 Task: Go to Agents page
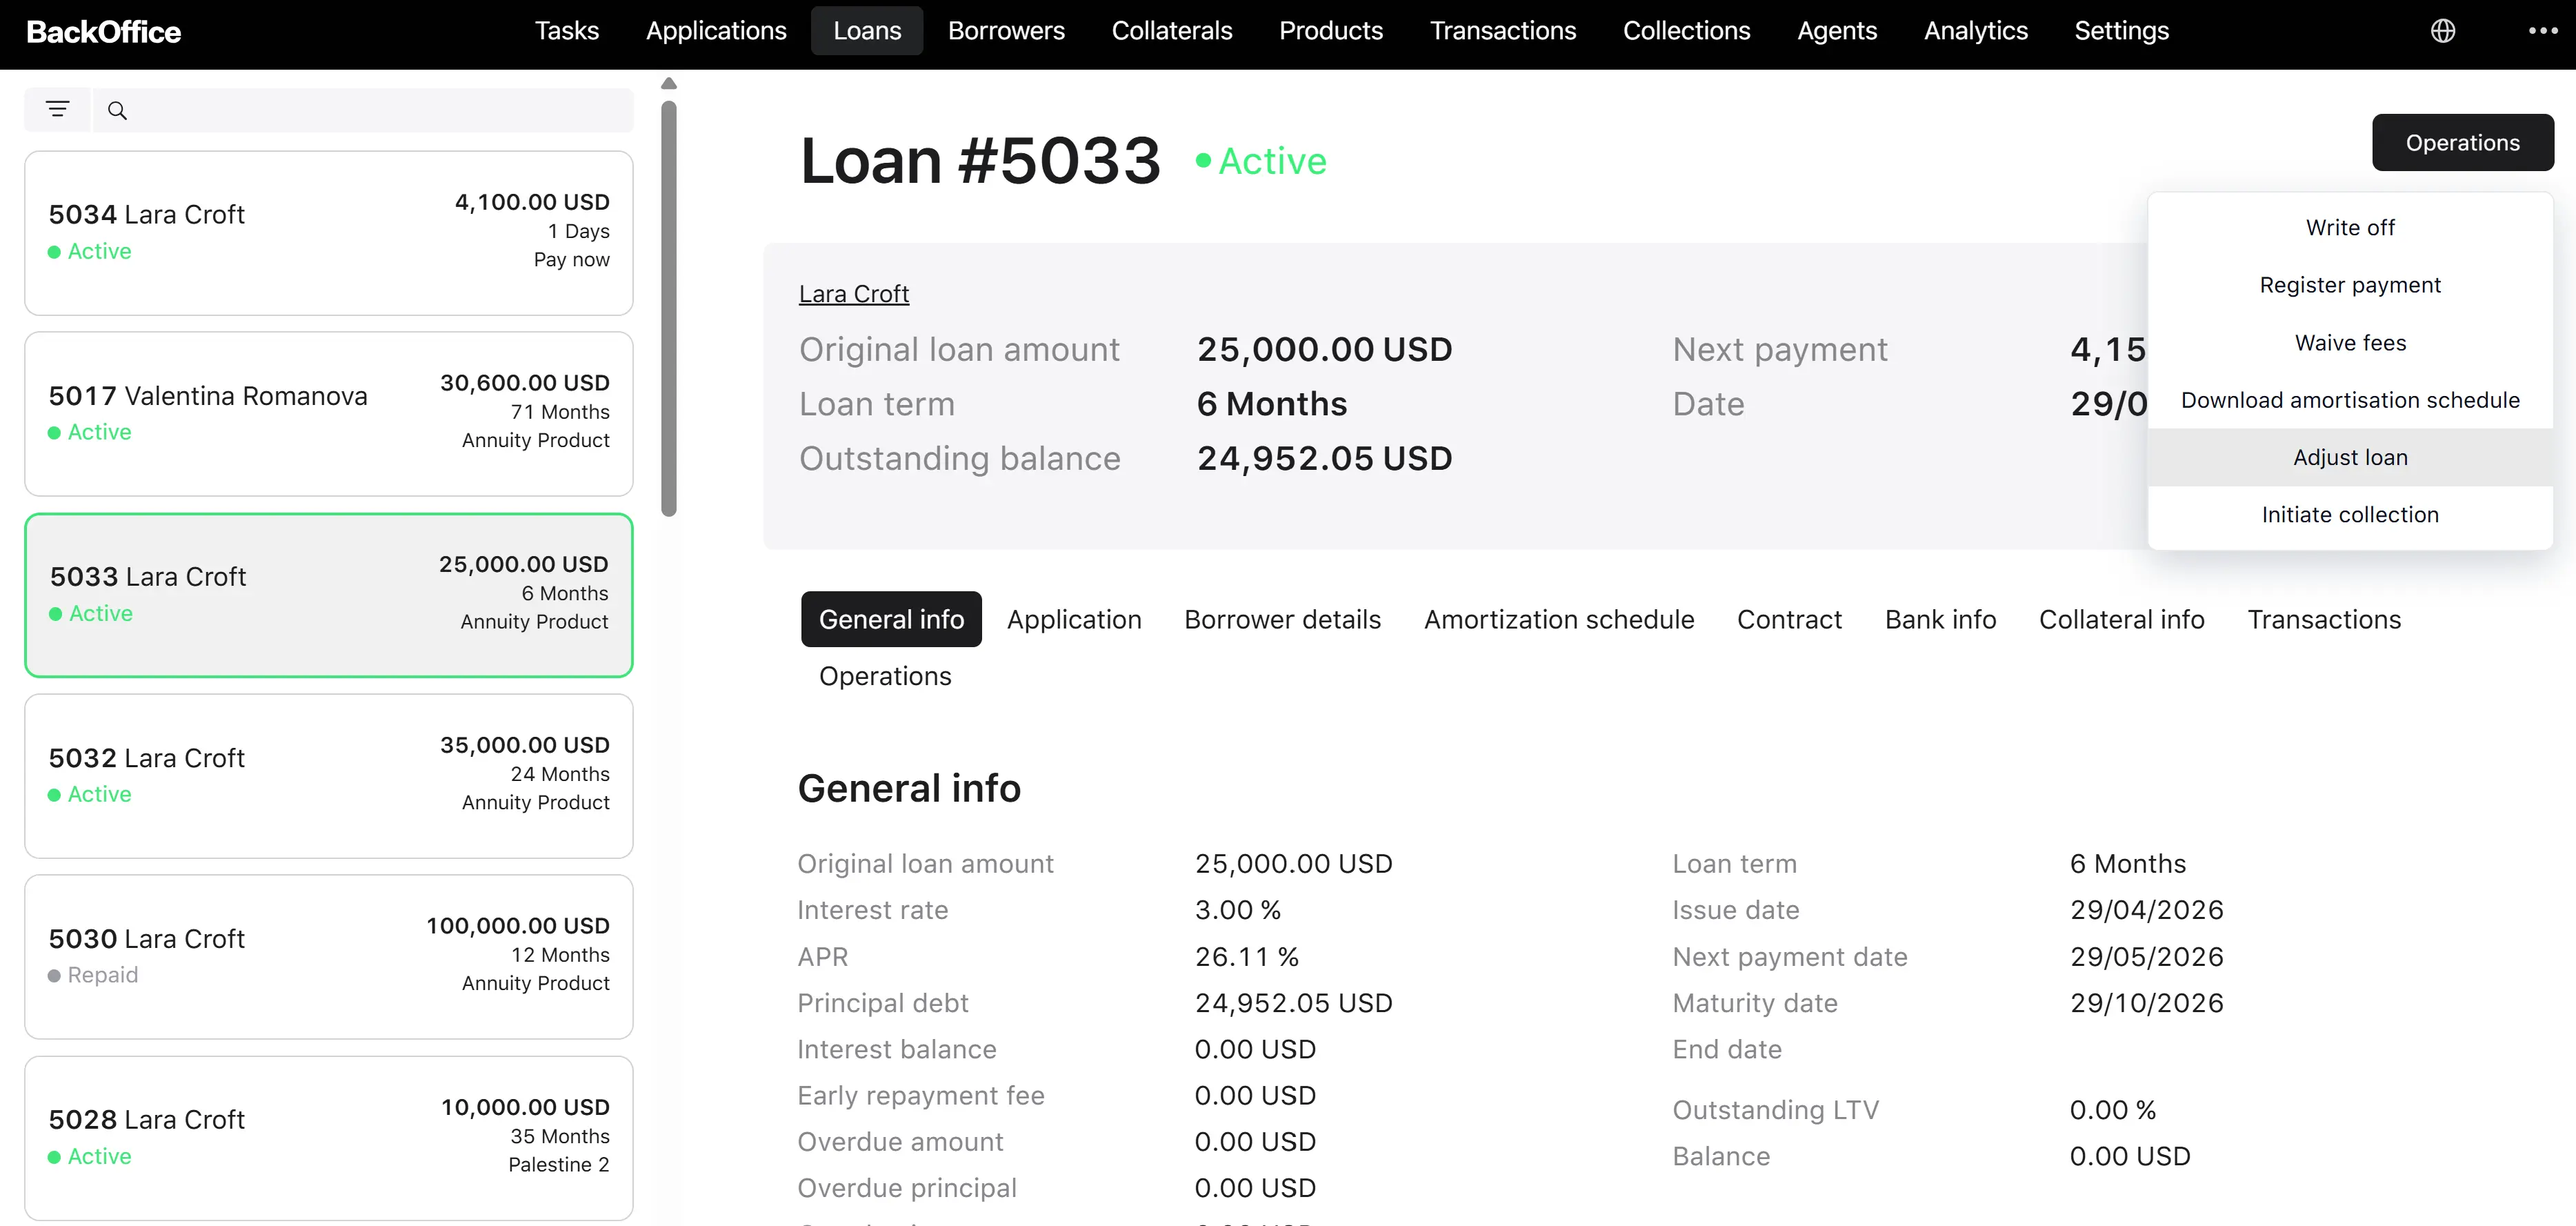coord(1837,31)
